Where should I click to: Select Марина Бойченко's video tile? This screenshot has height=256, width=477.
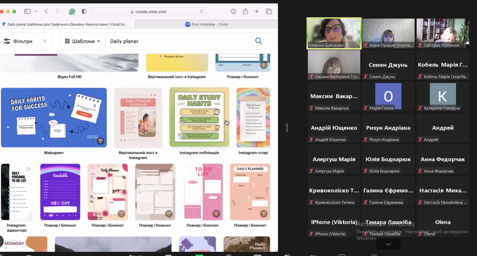pyautogui.click(x=334, y=33)
